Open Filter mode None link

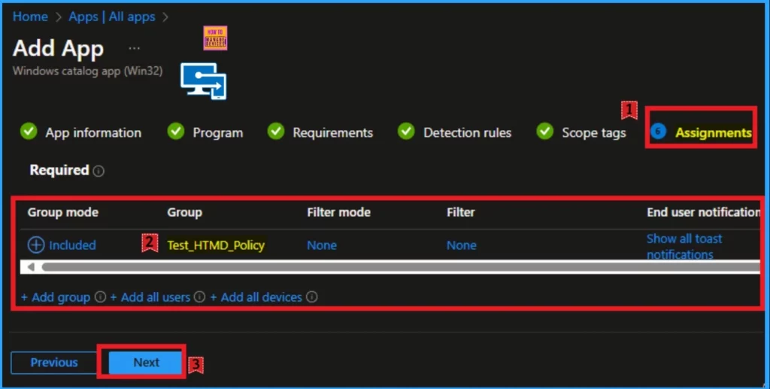pyautogui.click(x=322, y=245)
